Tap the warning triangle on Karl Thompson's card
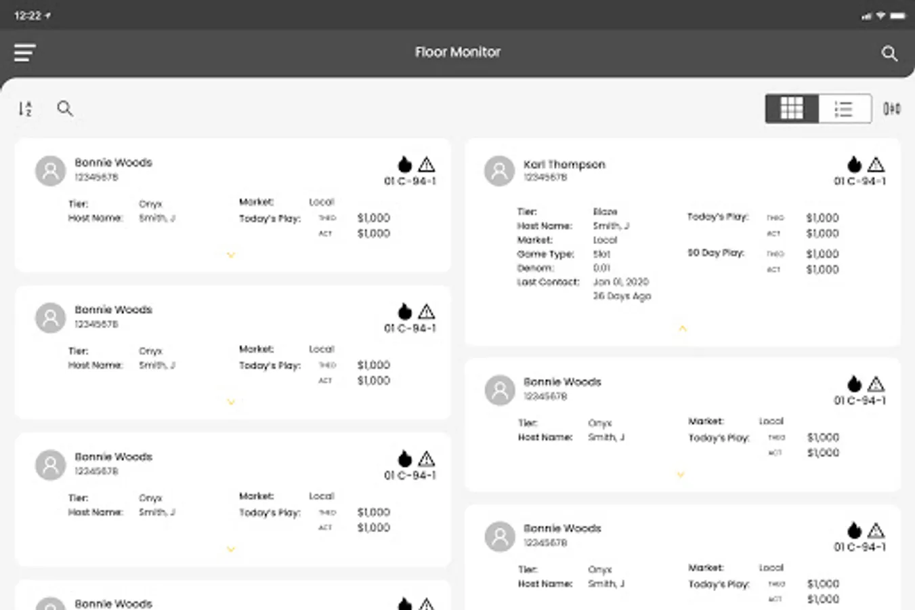 click(x=876, y=164)
